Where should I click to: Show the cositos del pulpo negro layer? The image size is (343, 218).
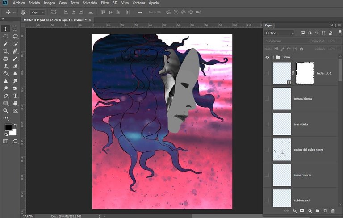coord(267,150)
